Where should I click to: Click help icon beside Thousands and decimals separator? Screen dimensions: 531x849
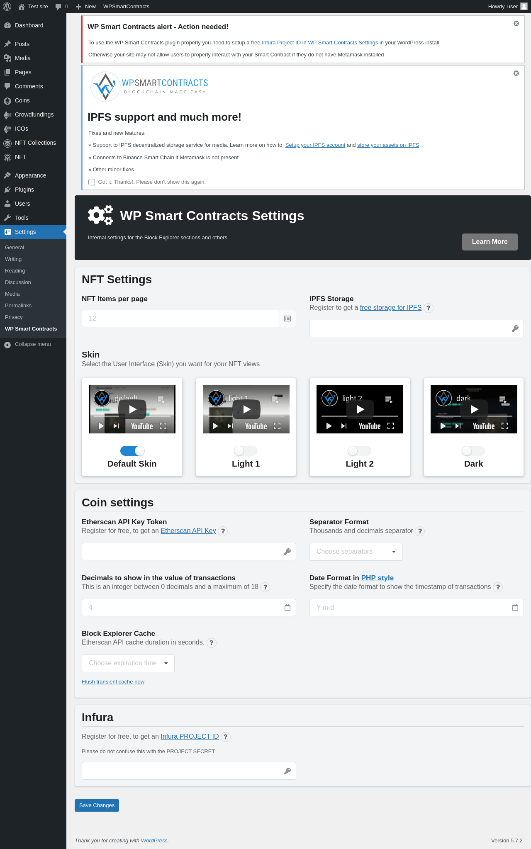tap(420, 531)
